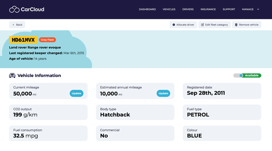Update the current mileage
The height and width of the screenshot is (151, 272).
point(76,93)
